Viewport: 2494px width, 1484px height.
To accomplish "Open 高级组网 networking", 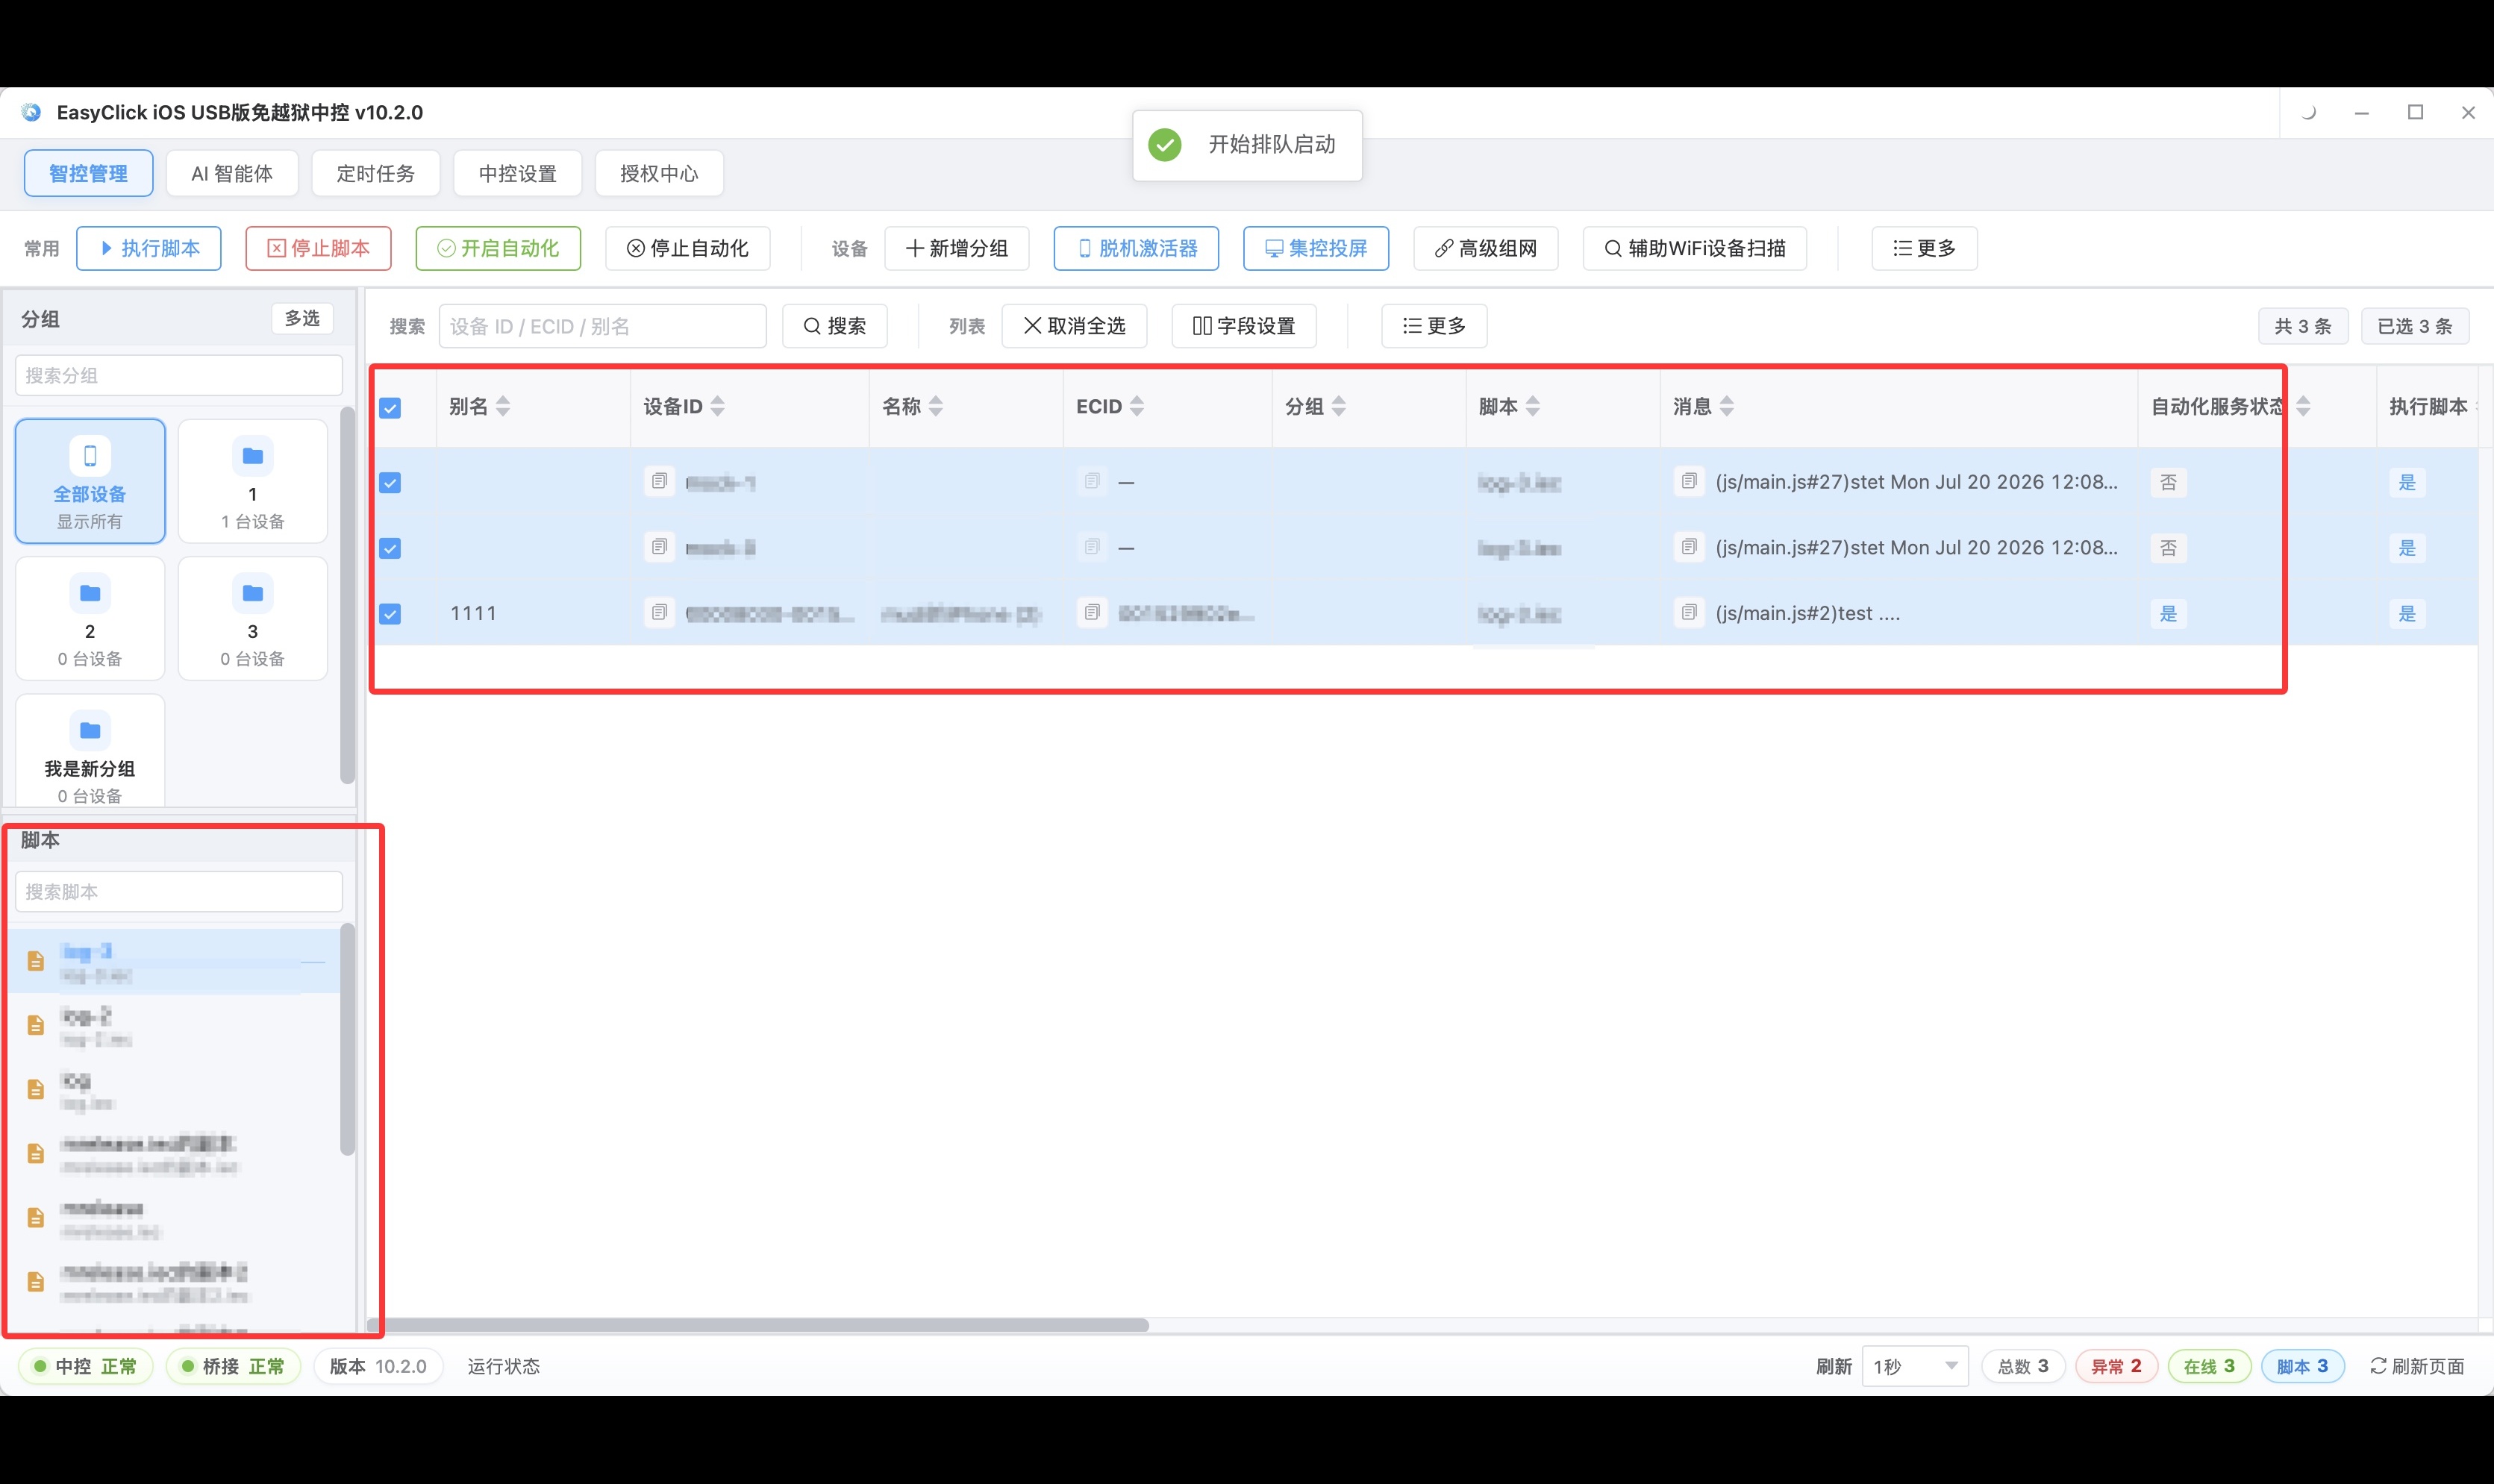I will pos(1486,248).
